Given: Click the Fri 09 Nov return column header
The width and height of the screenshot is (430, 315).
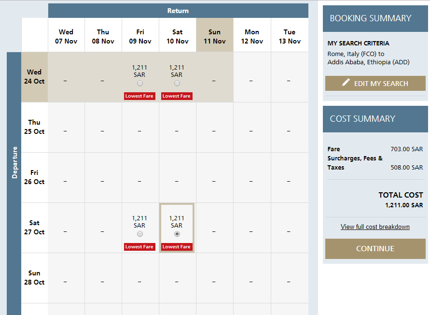Looking at the screenshot, I should 140,35.
